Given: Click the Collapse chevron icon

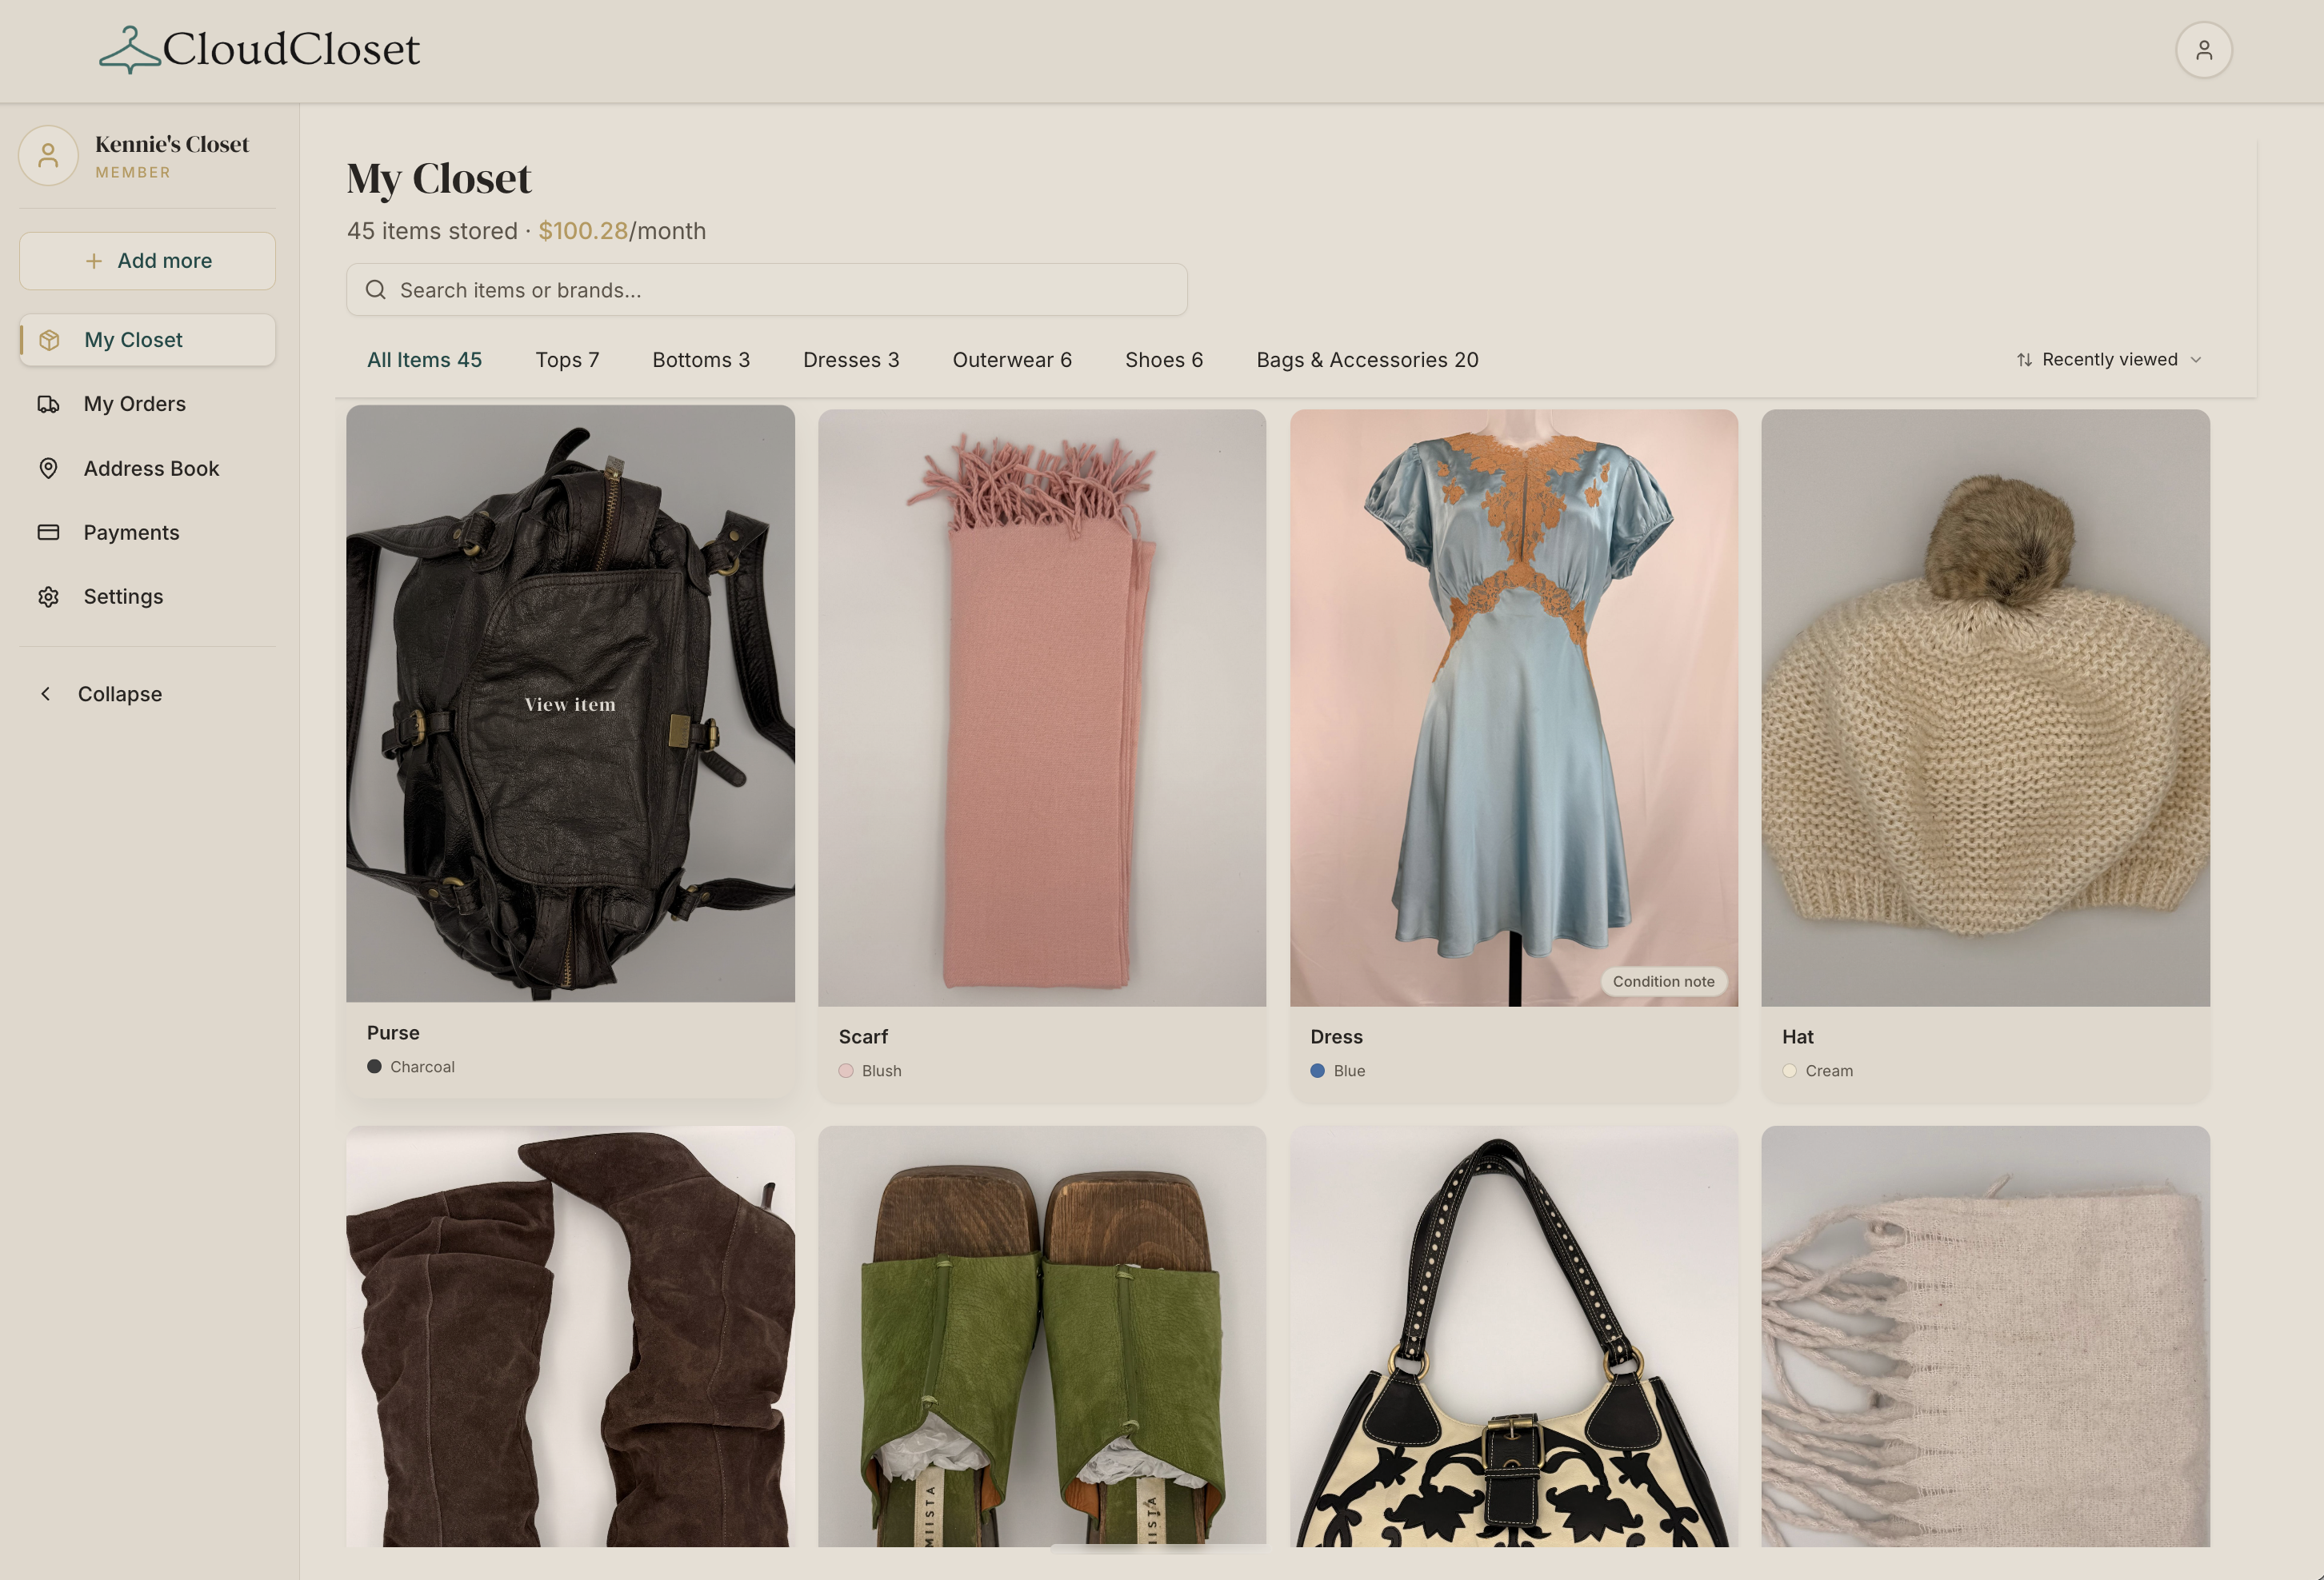Looking at the screenshot, I should point(45,693).
